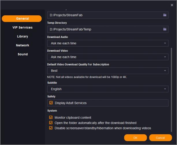
Task: Click folder icon for output directory path
Action: click(165, 15)
